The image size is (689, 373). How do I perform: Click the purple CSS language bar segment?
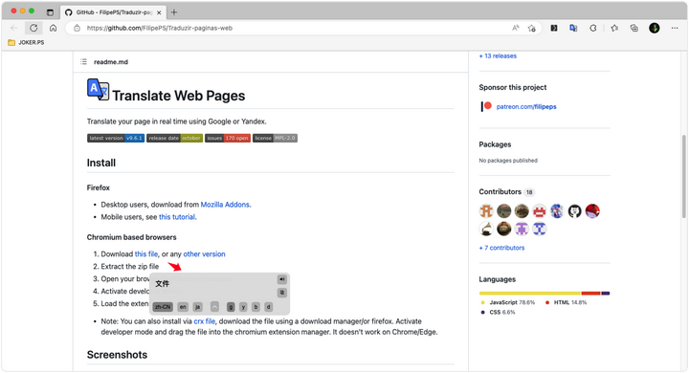click(x=606, y=293)
